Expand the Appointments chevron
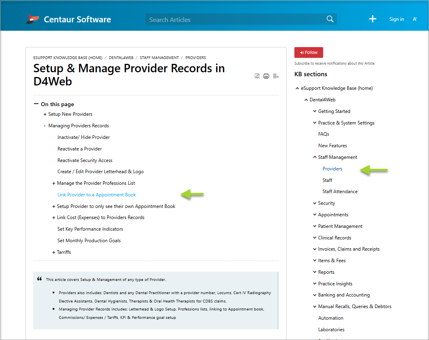The width and height of the screenshot is (429, 340). click(315, 215)
